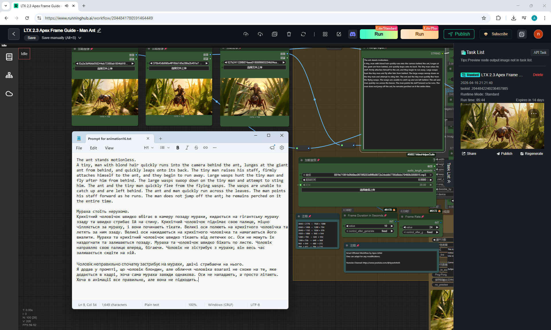Toggle bold formatting in Notepad
This screenshot has width=551, height=330.
pyautogui.click(x=178, y=148)
